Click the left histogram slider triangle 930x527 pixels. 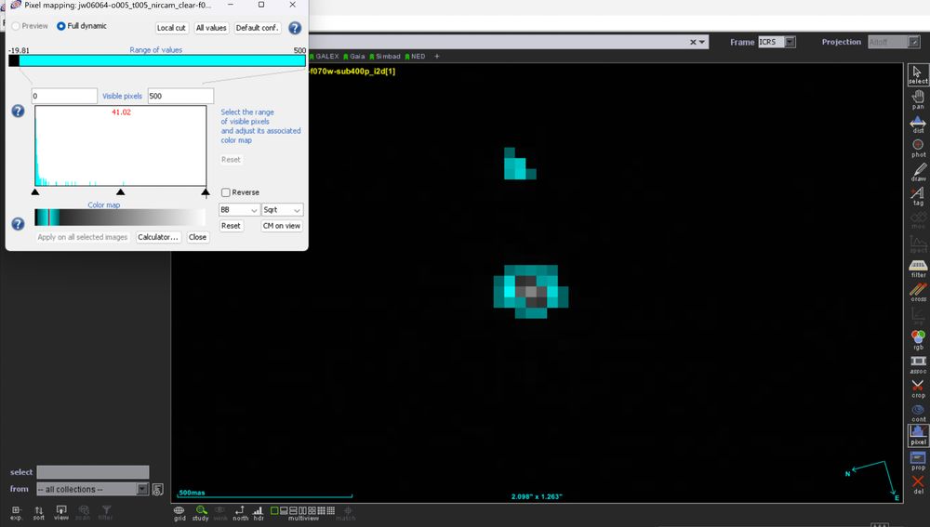pyautogui.click(x=35, y=192)
